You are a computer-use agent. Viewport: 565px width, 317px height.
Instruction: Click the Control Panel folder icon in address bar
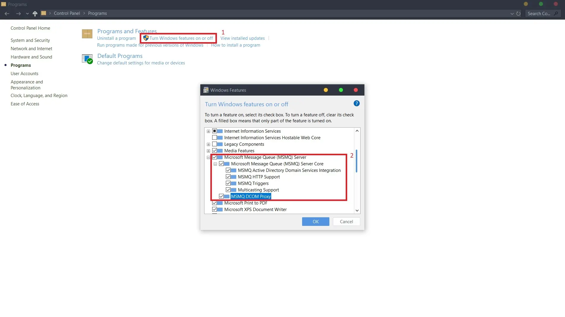click(x=44, y=13)
